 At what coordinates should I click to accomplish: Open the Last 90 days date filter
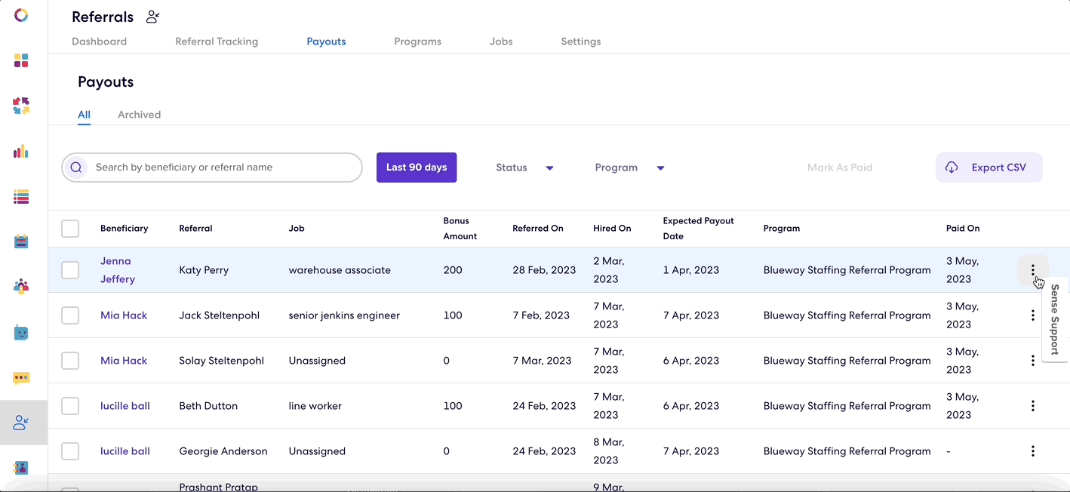click(x=417, y=168)
